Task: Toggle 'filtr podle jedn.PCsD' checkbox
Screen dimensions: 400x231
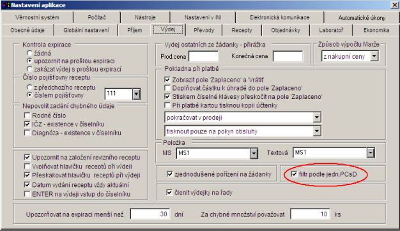Action: pyautogui.click(x=294, y=174)
